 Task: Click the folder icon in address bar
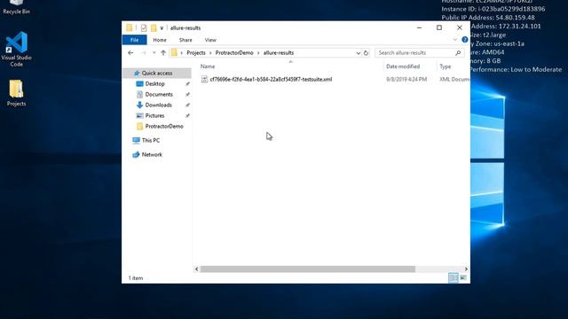click(174, 53)
